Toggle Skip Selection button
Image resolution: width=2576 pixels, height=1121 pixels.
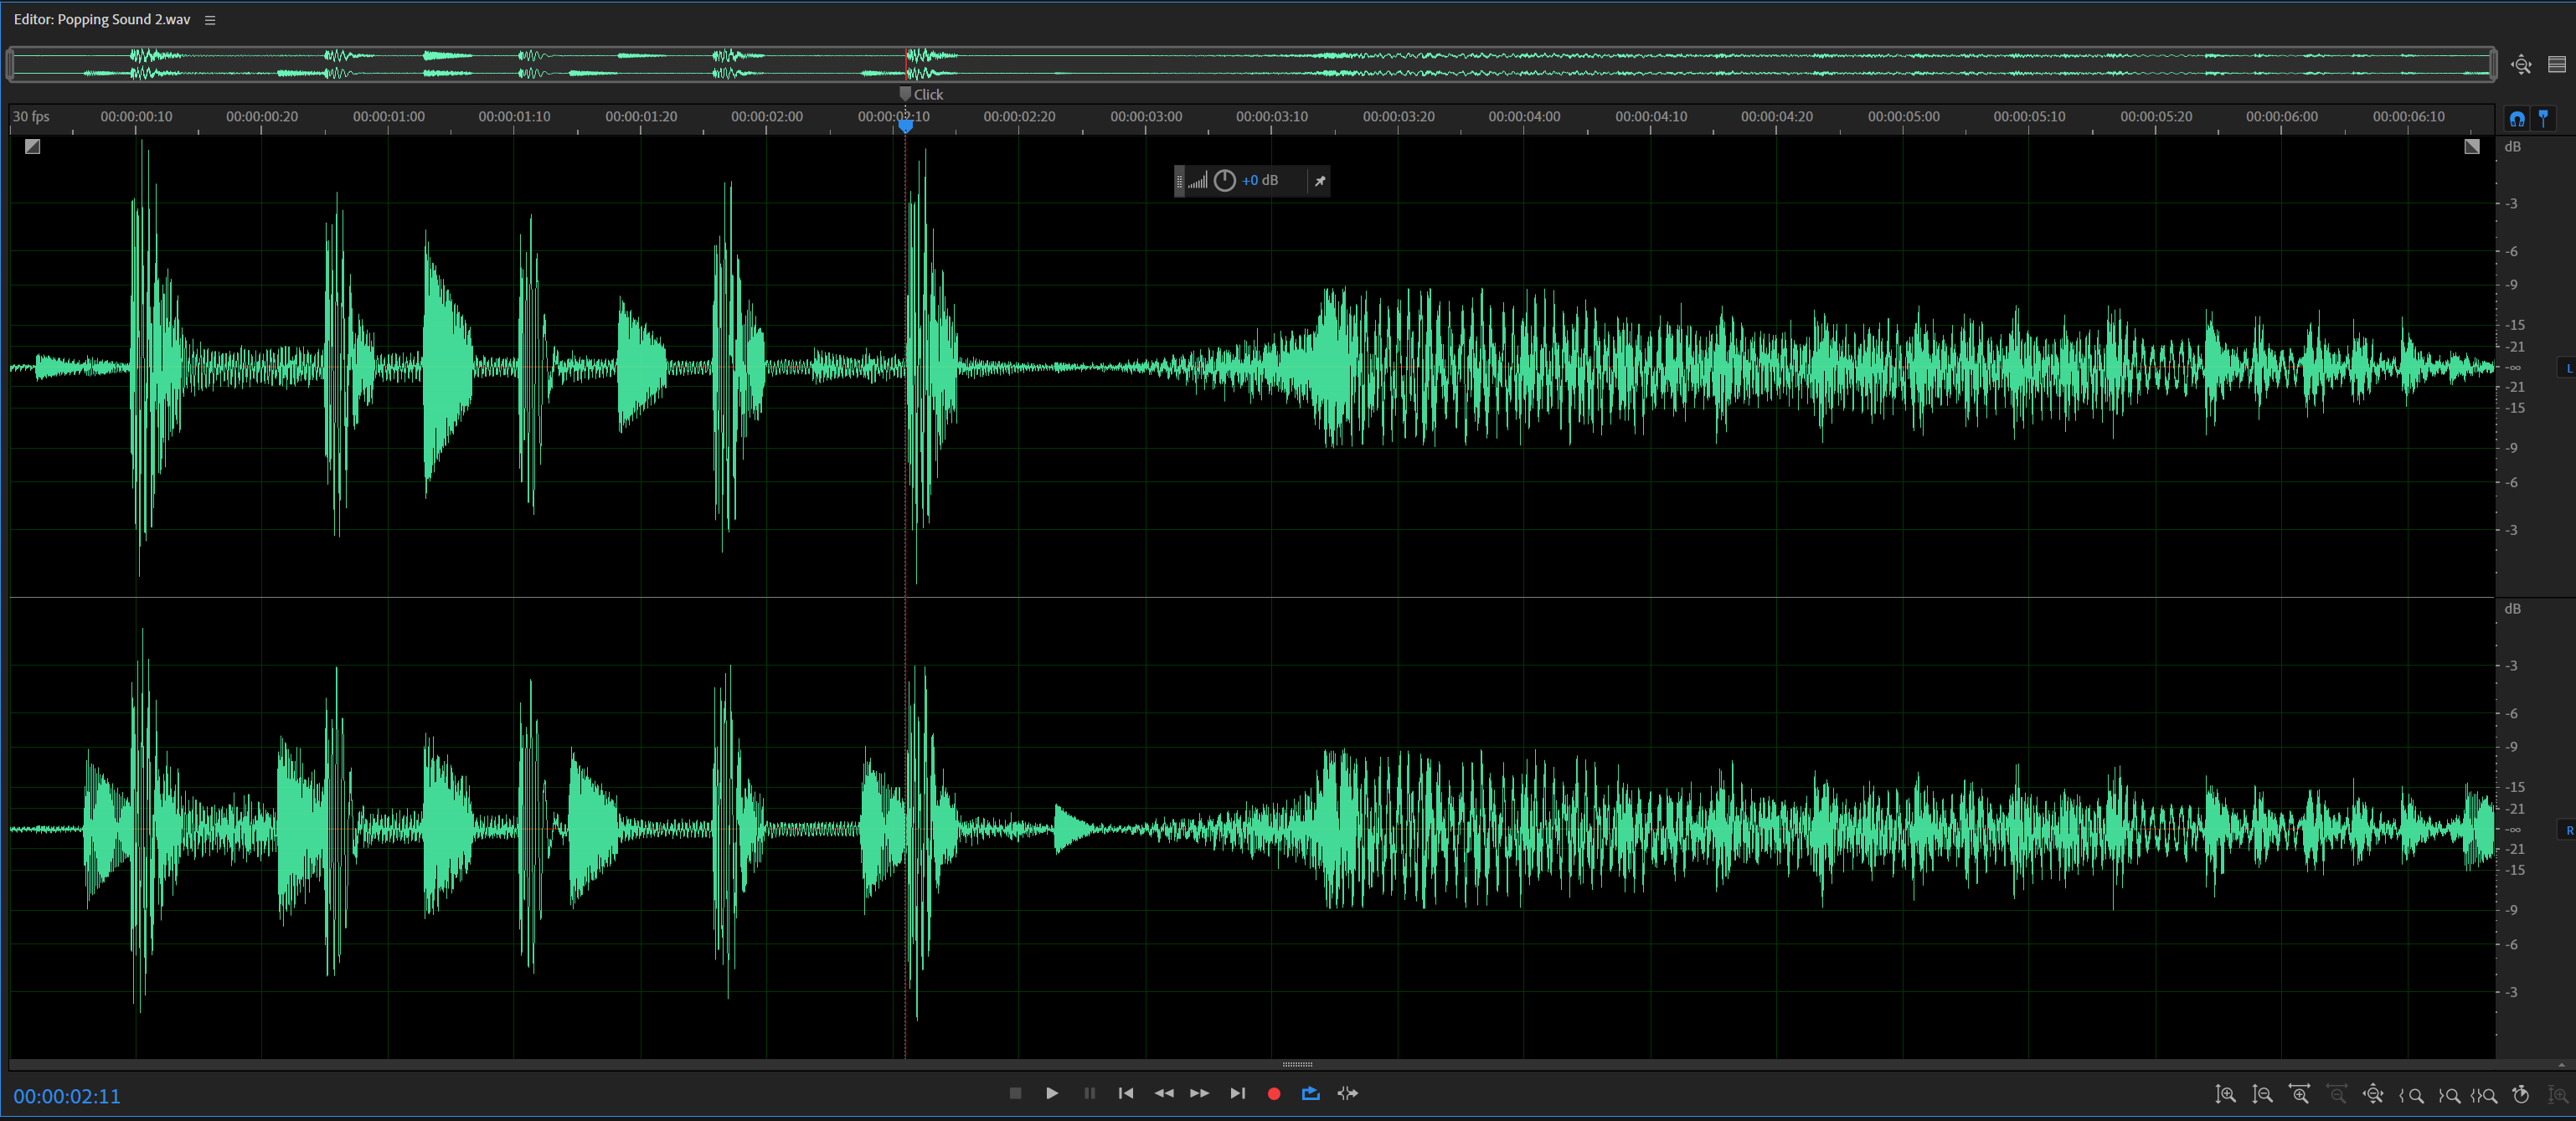[1347, 1093]
